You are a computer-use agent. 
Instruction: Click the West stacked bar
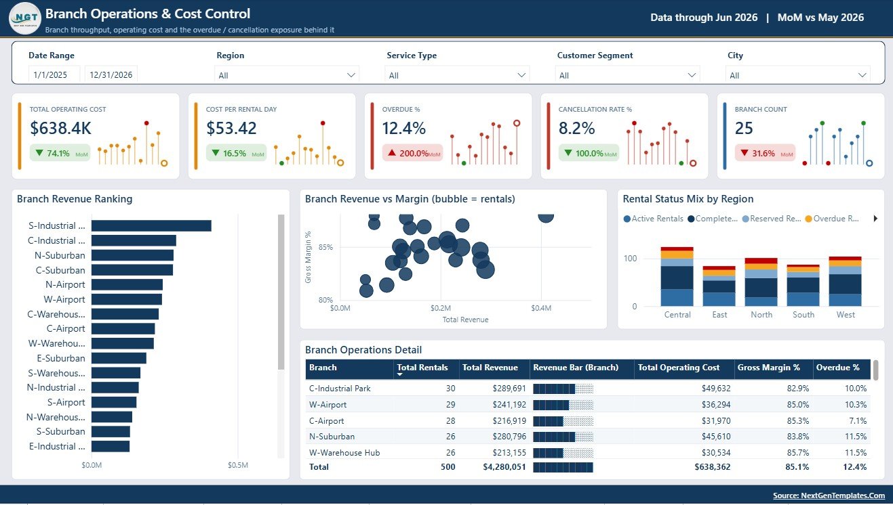pyautogui.click(x=845, y=282)
